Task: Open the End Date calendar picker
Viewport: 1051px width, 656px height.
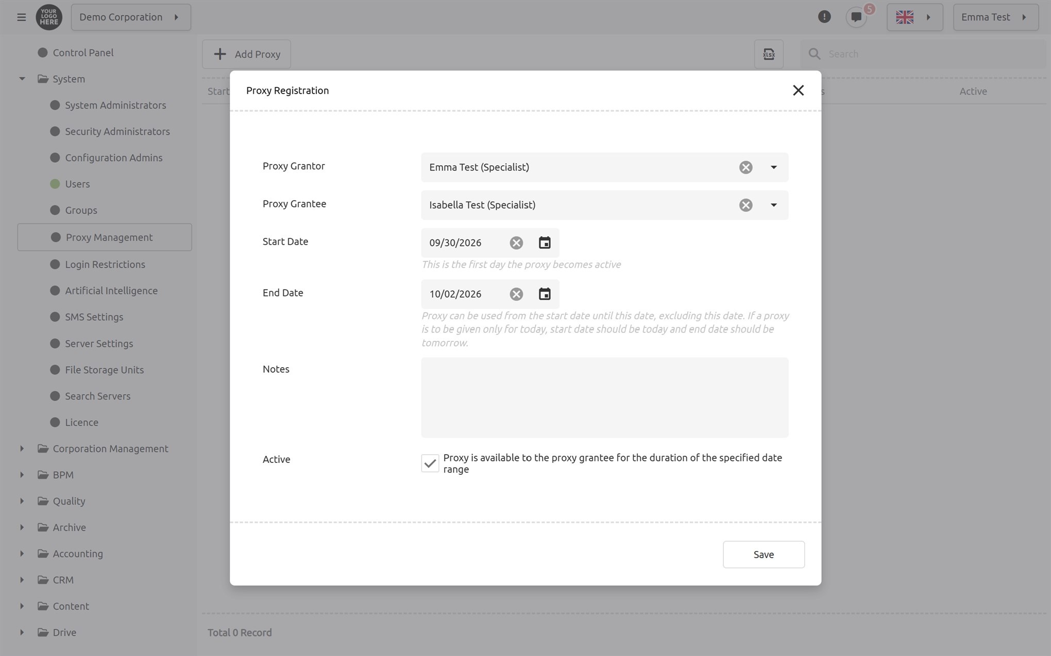Action: click(545, 294)
